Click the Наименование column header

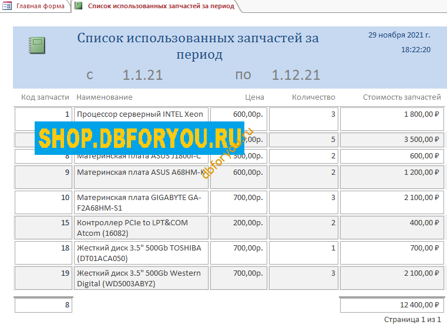pos(105,97)
